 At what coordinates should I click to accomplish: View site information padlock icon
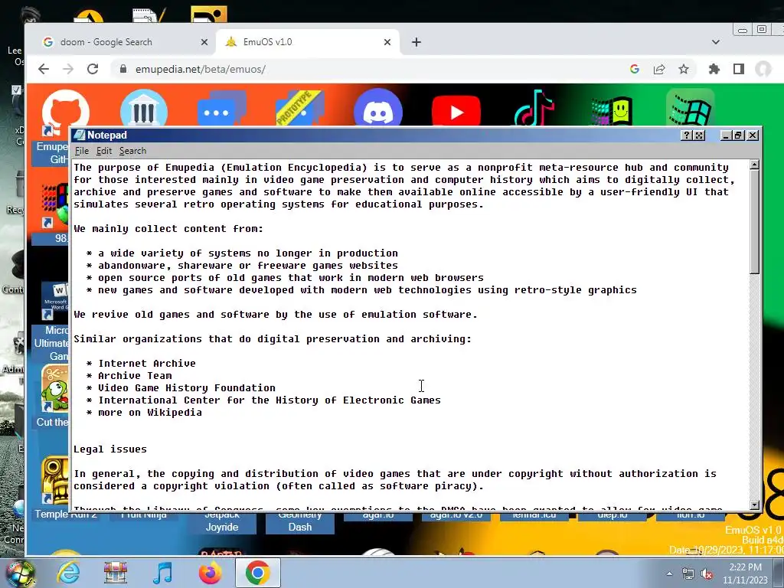[123, 69]
